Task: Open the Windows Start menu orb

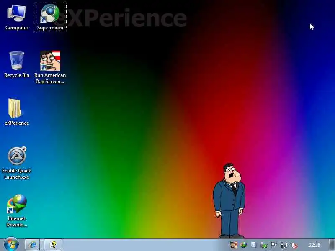Action: [x=11, y=245]
